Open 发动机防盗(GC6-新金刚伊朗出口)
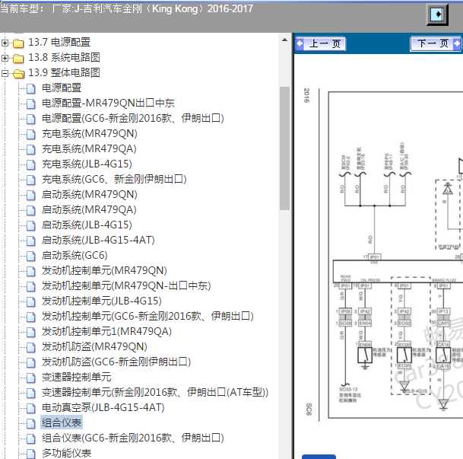The width and height of the screenshot is (463, 459). pyautogui.click(x=116, y=362)
